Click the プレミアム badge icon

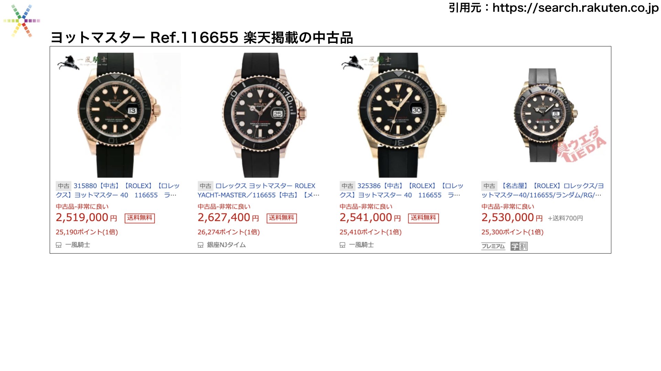coord(493,246)
